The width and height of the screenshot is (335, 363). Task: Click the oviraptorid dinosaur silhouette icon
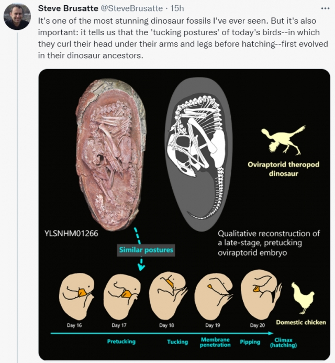[x=283, y=140]
